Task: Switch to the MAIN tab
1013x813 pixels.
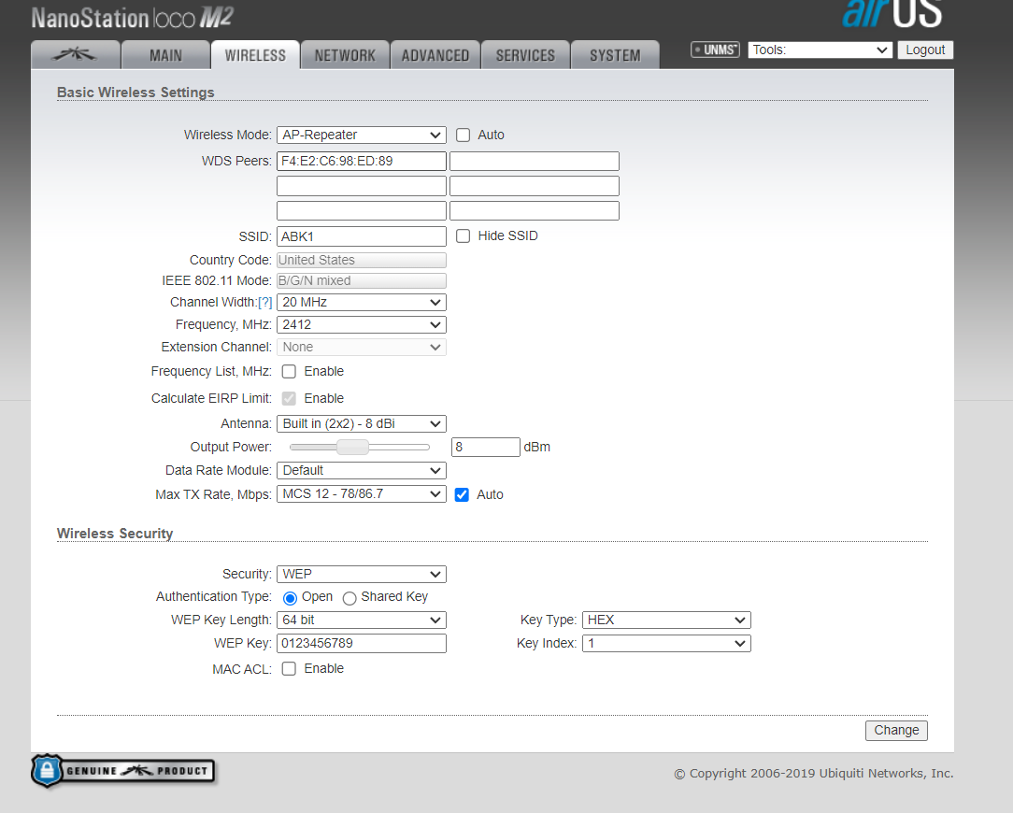Action: pyautogui.click(x=166, y=55)
